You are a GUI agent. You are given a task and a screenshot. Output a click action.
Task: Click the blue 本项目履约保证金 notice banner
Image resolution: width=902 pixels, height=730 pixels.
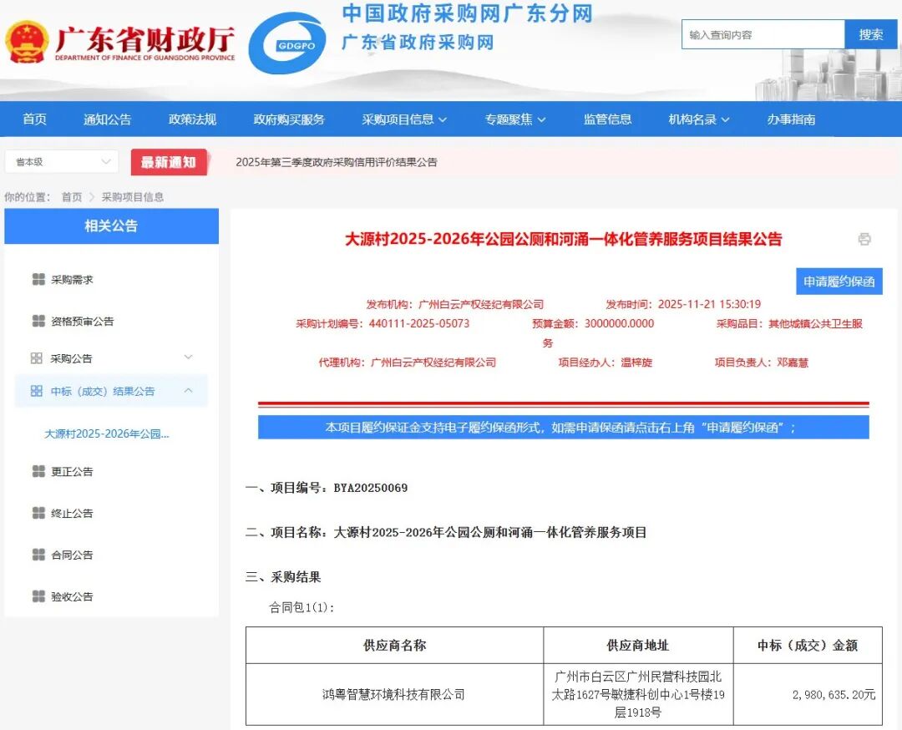coord(563,428)
